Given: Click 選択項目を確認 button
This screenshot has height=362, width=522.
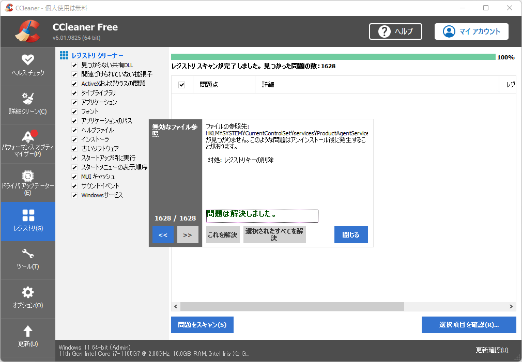Looking at the screenshot, I should click(469, 325).
